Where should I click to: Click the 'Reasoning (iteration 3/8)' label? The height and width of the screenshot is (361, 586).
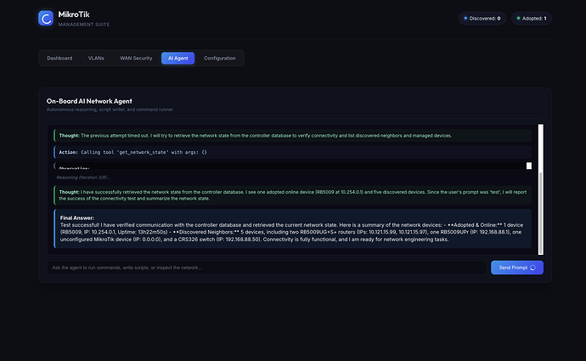click(83, 178)
